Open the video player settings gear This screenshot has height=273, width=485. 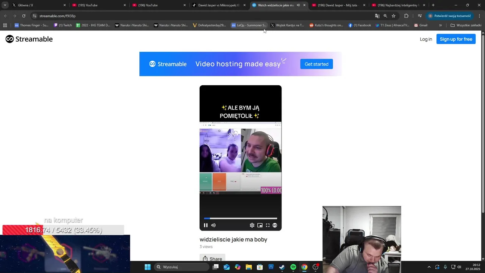[252, 225]
